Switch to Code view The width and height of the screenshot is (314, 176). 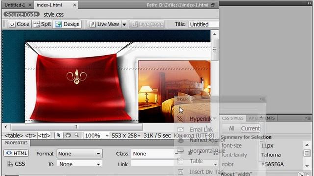click(x=20, y=24)
